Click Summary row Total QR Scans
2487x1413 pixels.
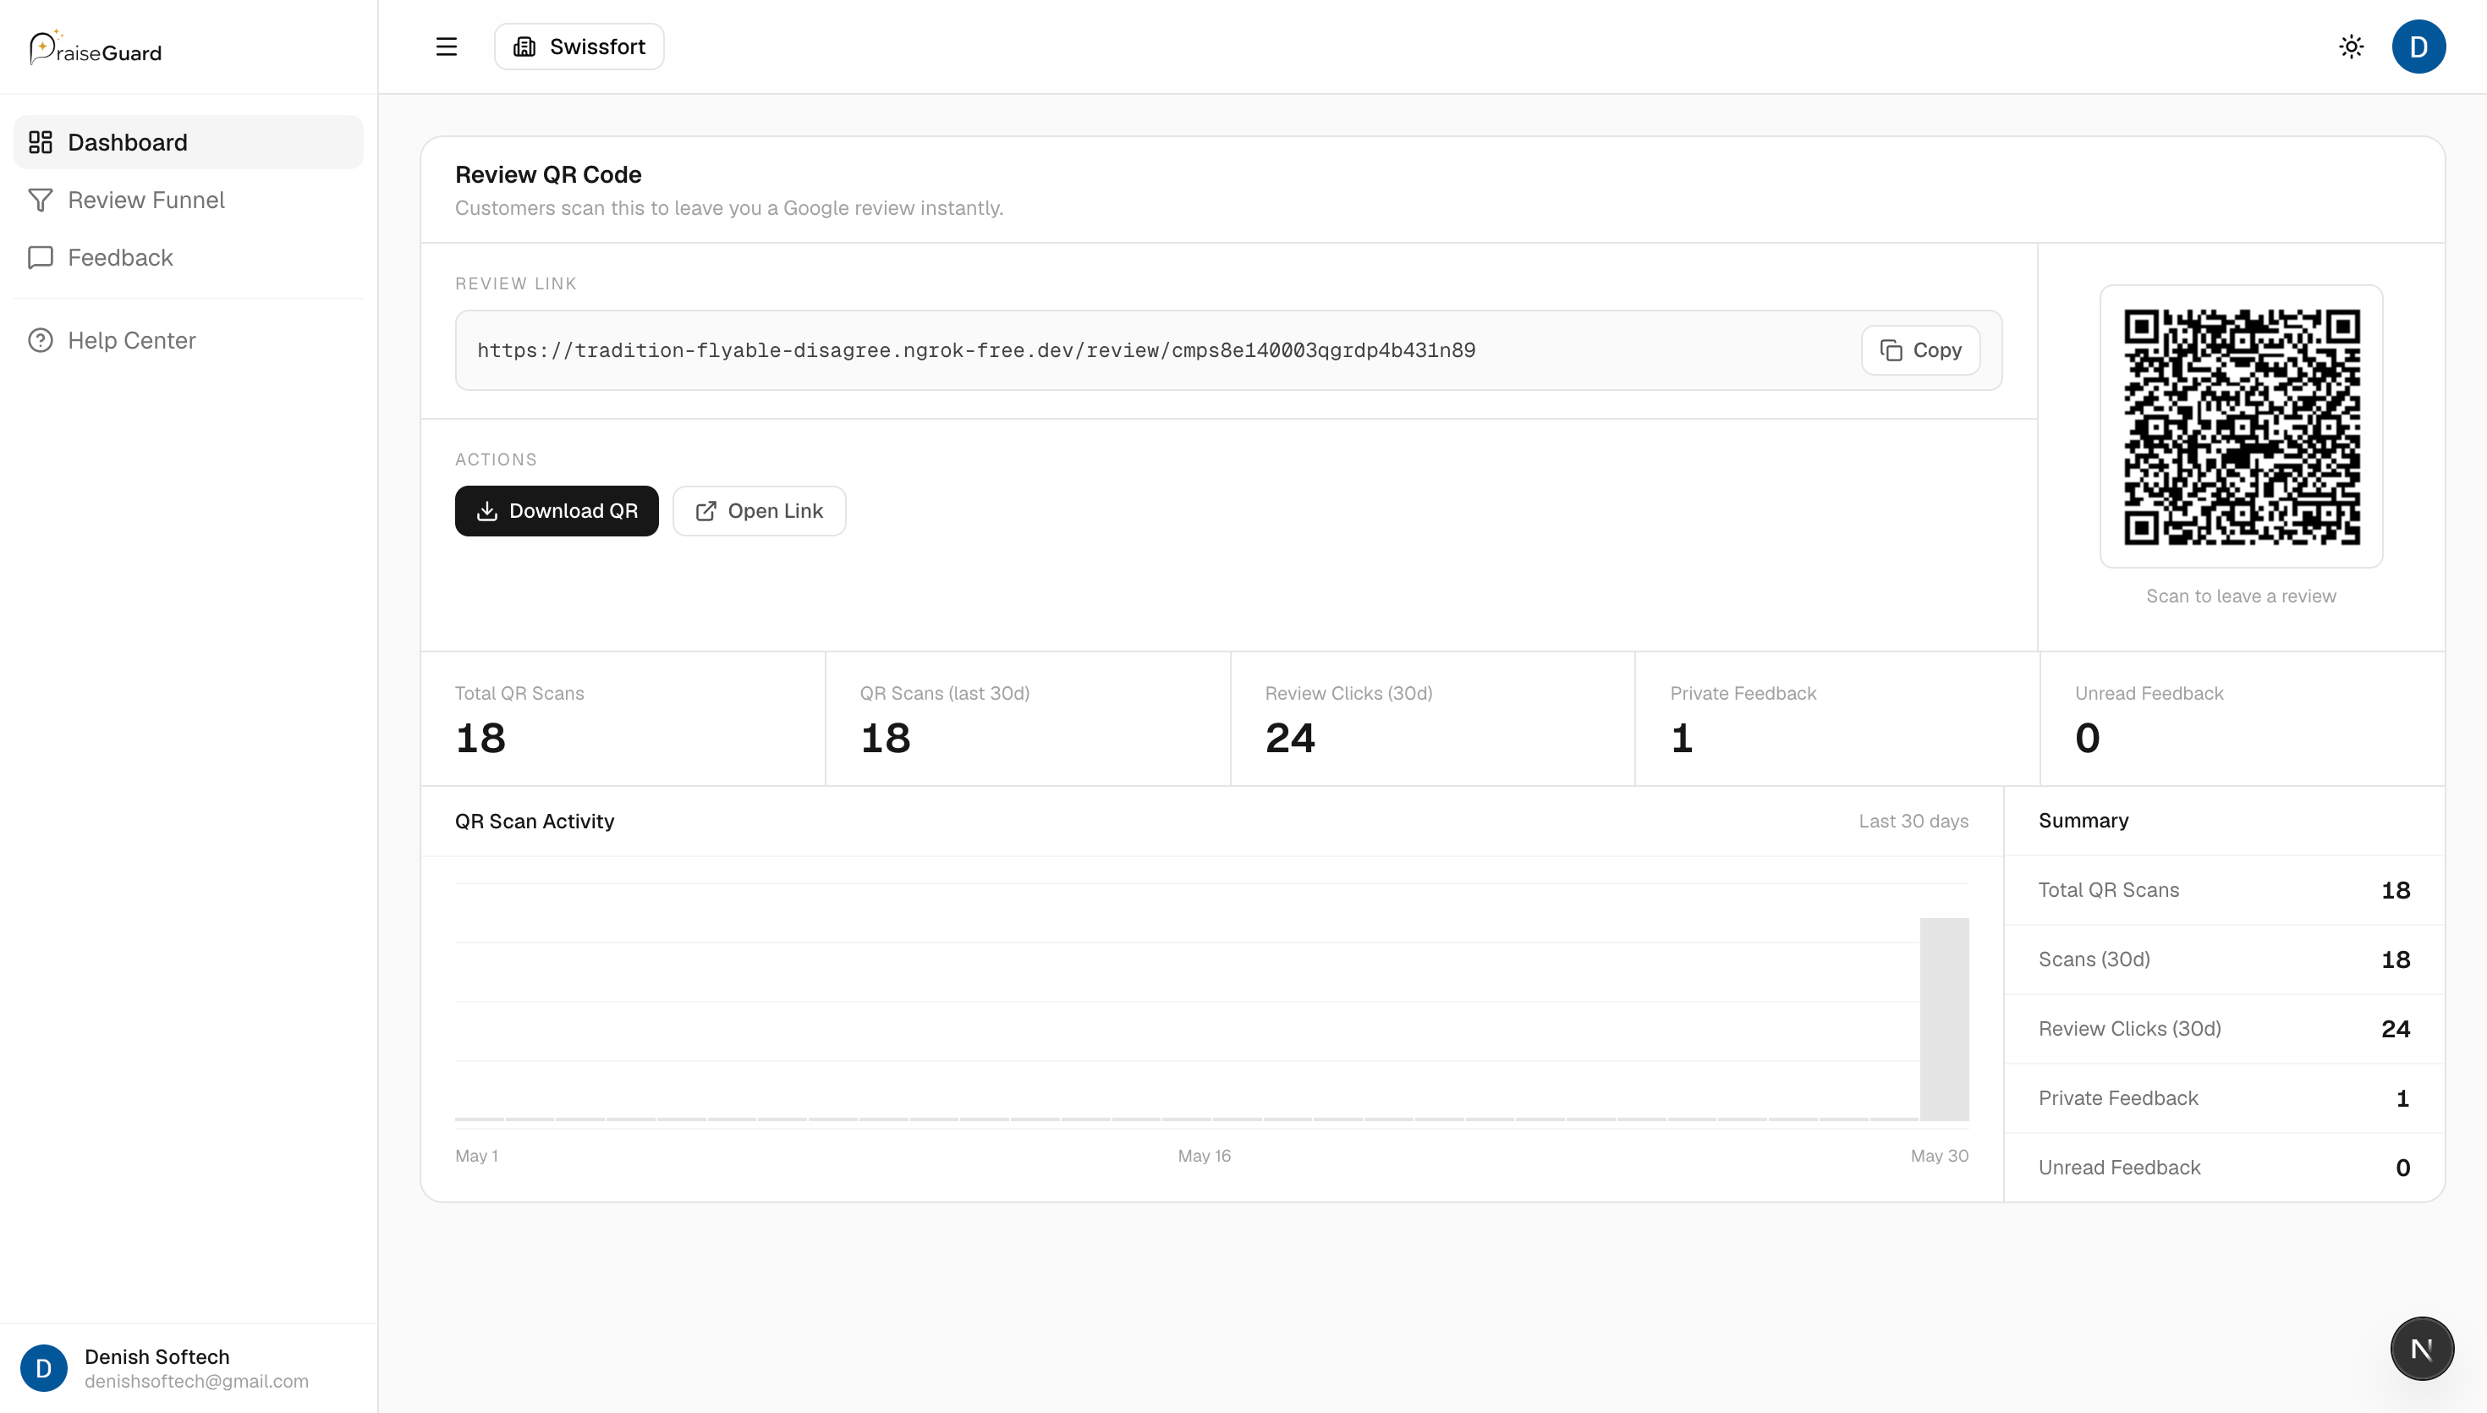point(2224,891)
